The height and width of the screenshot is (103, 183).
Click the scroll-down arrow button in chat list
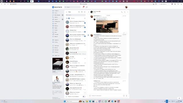pos(85,93)
